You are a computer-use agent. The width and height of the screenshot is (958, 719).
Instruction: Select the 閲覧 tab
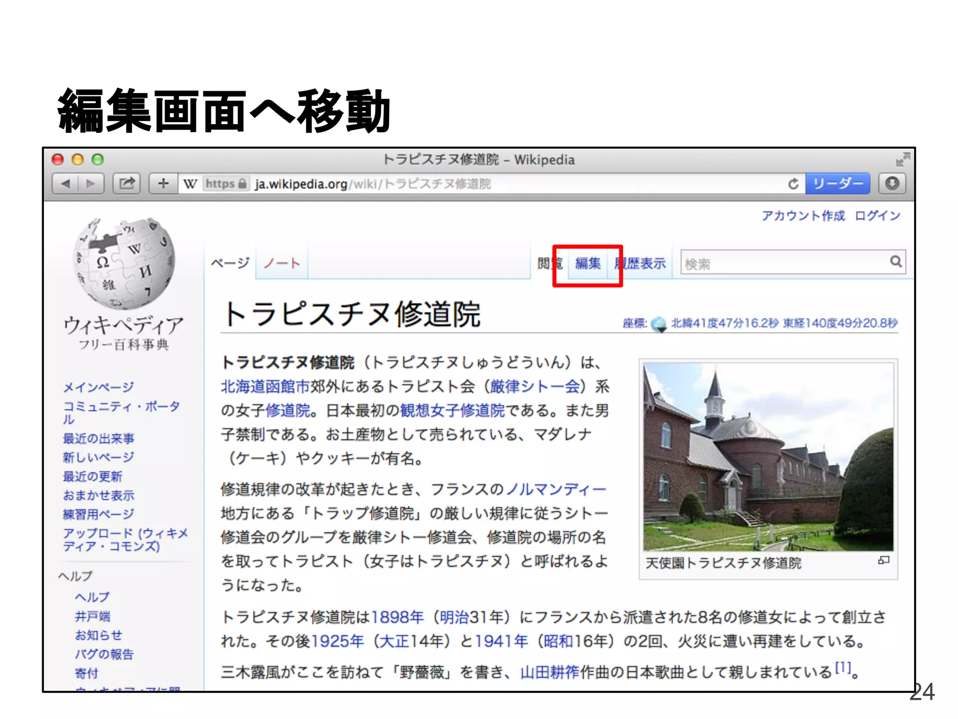(x=550, y=264)
